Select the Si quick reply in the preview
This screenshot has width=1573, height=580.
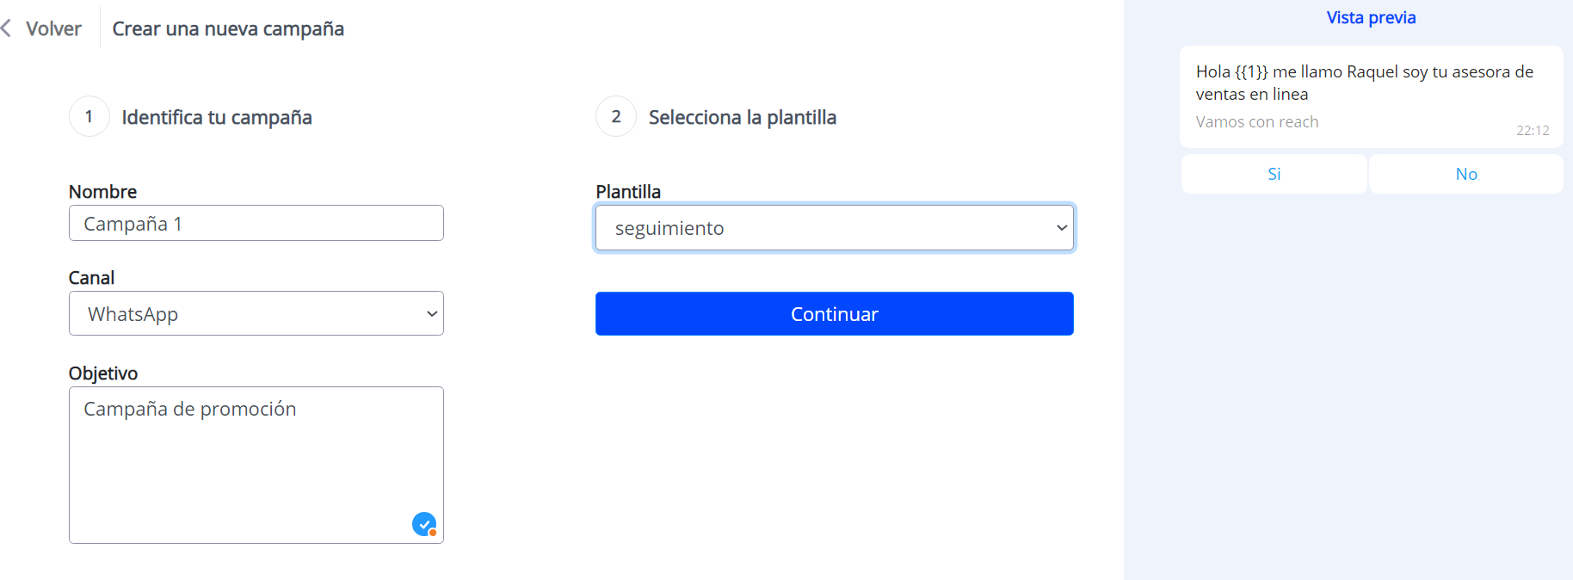1274,174
